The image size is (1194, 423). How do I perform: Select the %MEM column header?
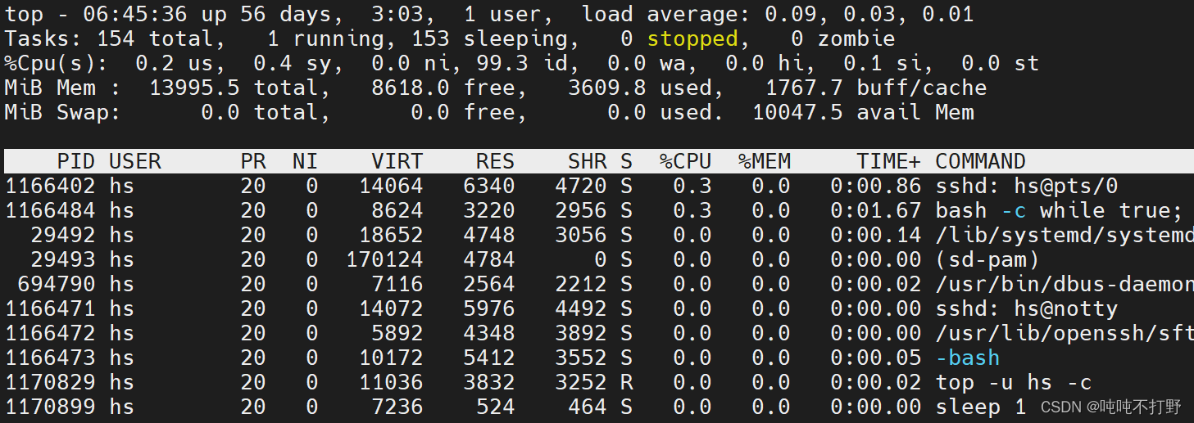765,161
